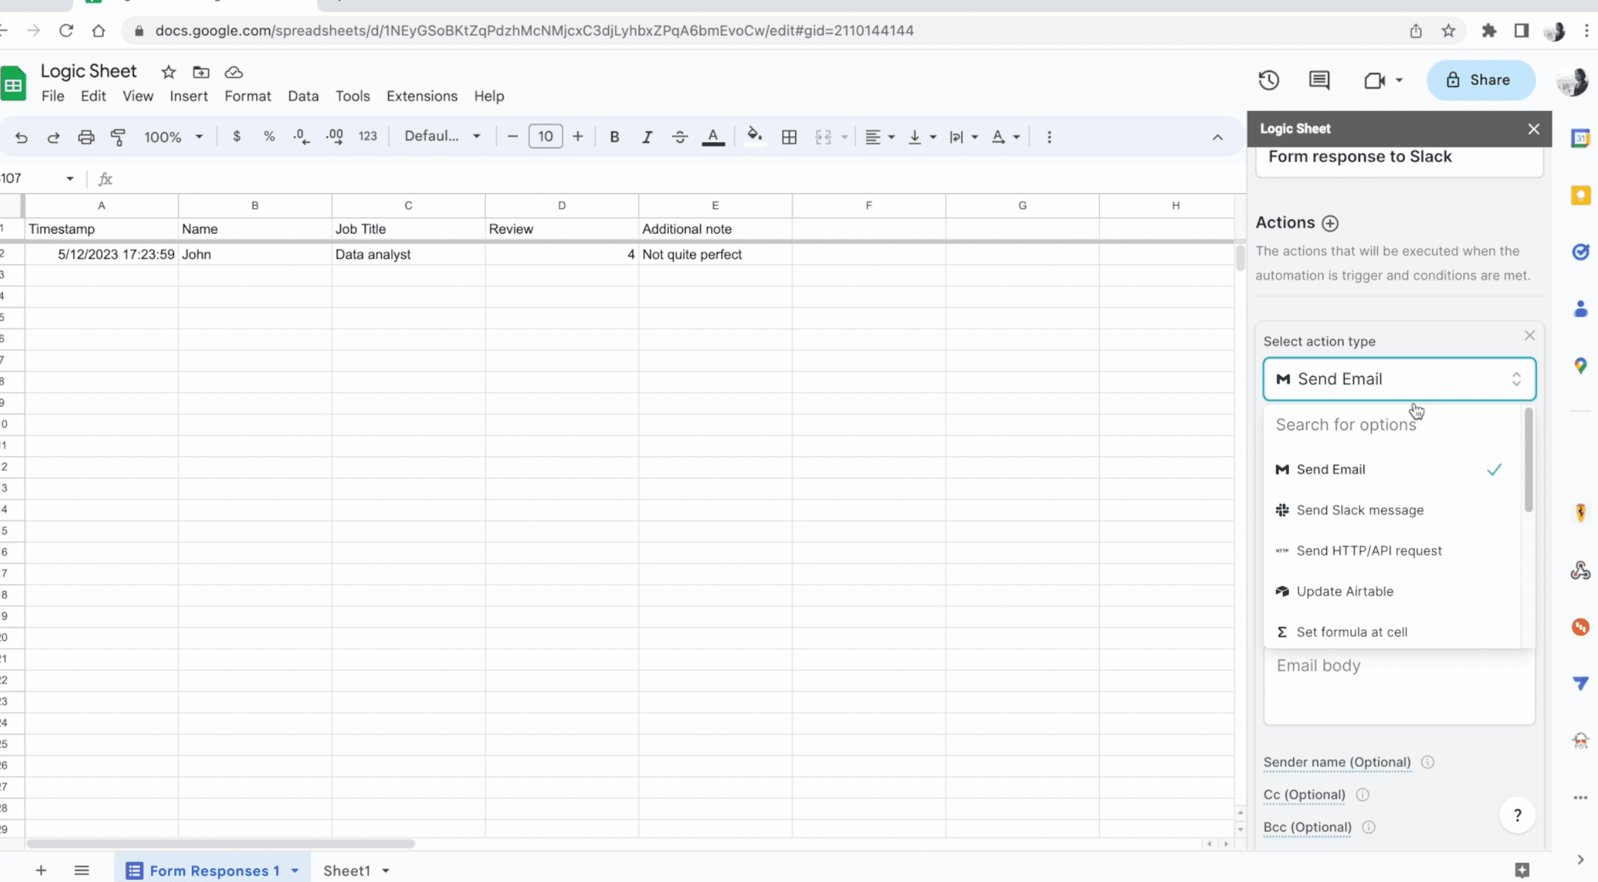Screen dimensions: 1598x882
Task: Start a Meet call from the toolbar
Action: click(1376, 80)
